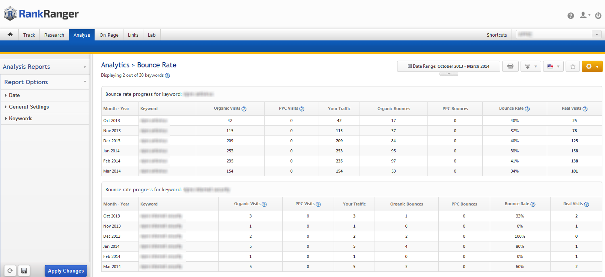The width and height of the screenshot is (605, 277).
Task: Expand the Keywords section in sidebar
Action: [21, 119]
